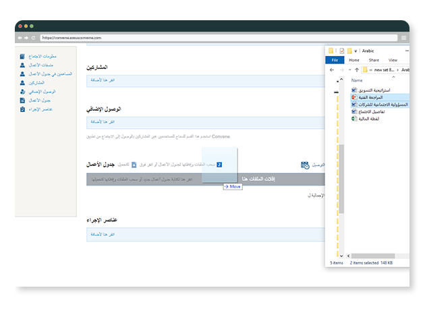Image resolution: width=425 pixels, height=317 pixels.
Task: Open the browser hamburger menu
Action: coord(403,38)
